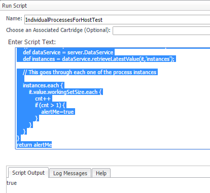Click the 'def dataService = server.DataService' line
This screenshot has width=210, height=193.
[68, 52]
